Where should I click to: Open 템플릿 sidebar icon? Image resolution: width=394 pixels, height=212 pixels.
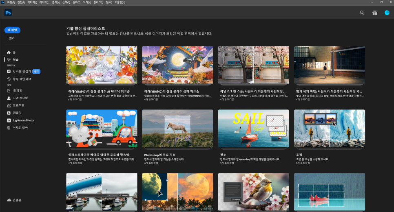pyautogui.click(x=9, y=113)
